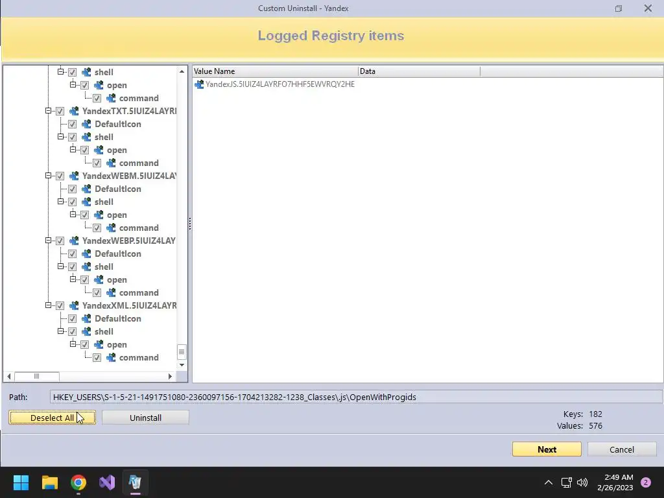Click the tree scroll up arrow
664x498 pixels.
[x=182, y=71]
